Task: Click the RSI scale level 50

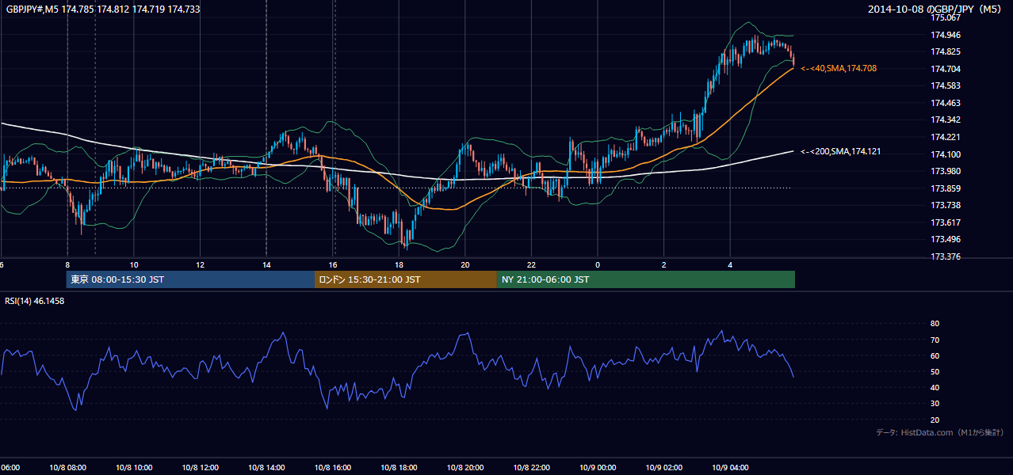Action: pyautogui.click(x=935, y=371)
